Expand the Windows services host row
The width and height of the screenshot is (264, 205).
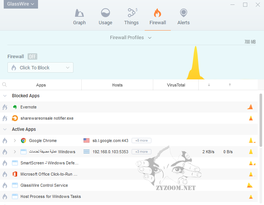coord(15,152)
